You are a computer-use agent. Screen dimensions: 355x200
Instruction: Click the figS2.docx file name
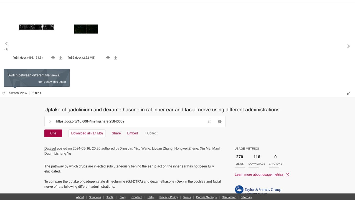pos(74,58)
